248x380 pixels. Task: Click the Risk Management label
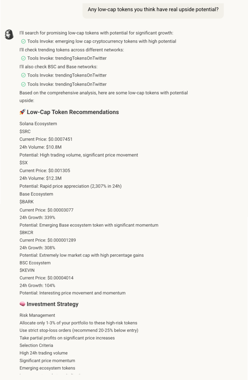tap(37, 315)
